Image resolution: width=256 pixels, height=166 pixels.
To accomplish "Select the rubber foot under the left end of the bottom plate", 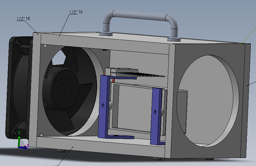I will (x=61, y=151).
